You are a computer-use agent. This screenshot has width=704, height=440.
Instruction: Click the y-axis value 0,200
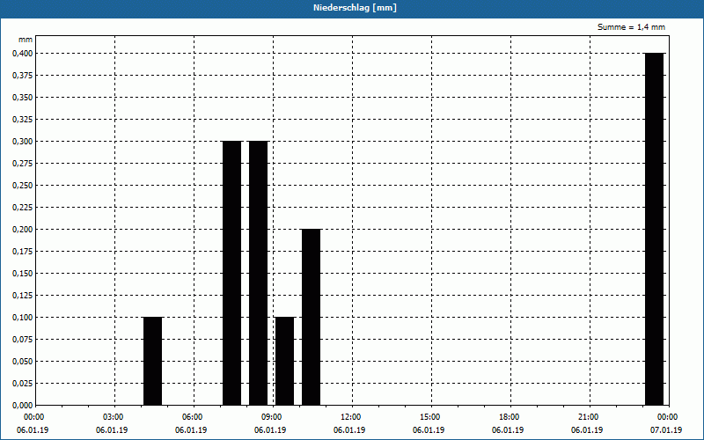coord(23,230)
